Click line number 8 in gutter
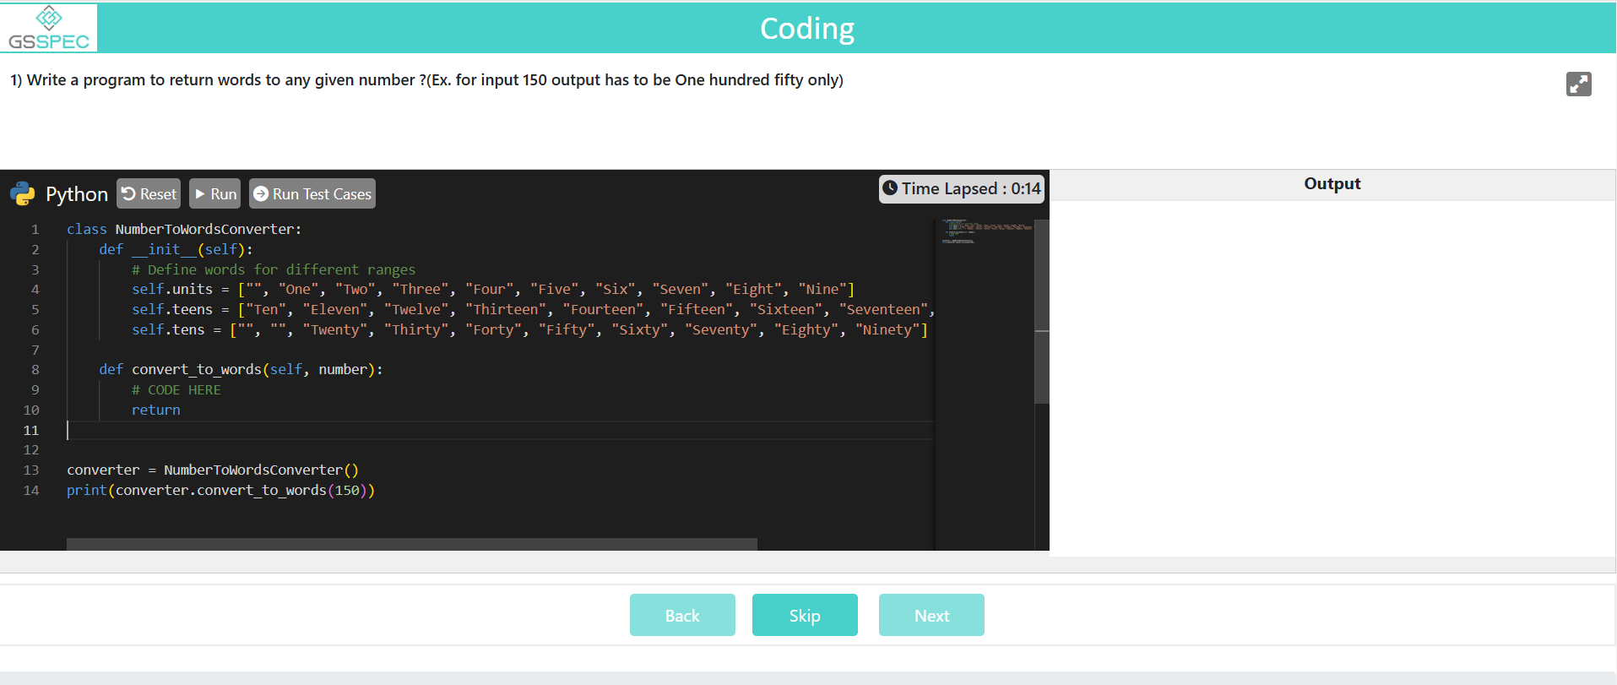The width and height of the screenshot is (1617, 685). coord(35,369)
